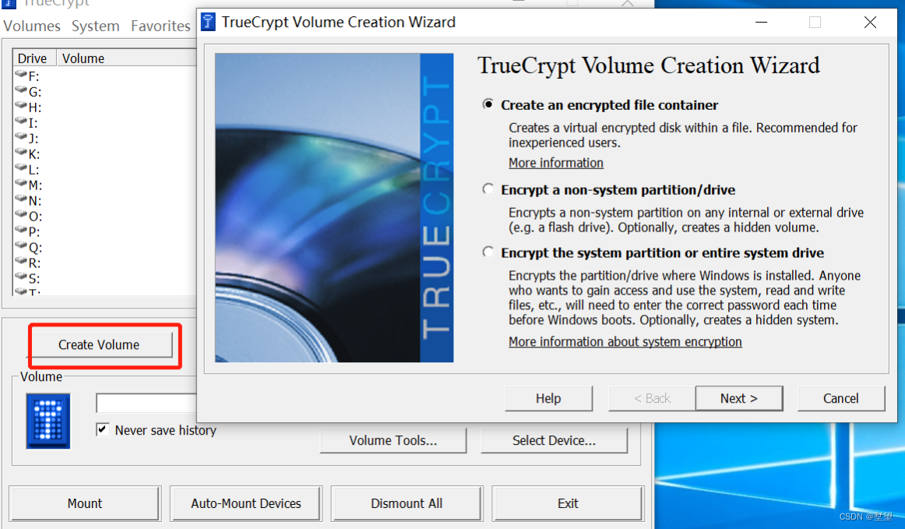Select drive Q: icon in list
905x529 pixels.
point(21,246)
